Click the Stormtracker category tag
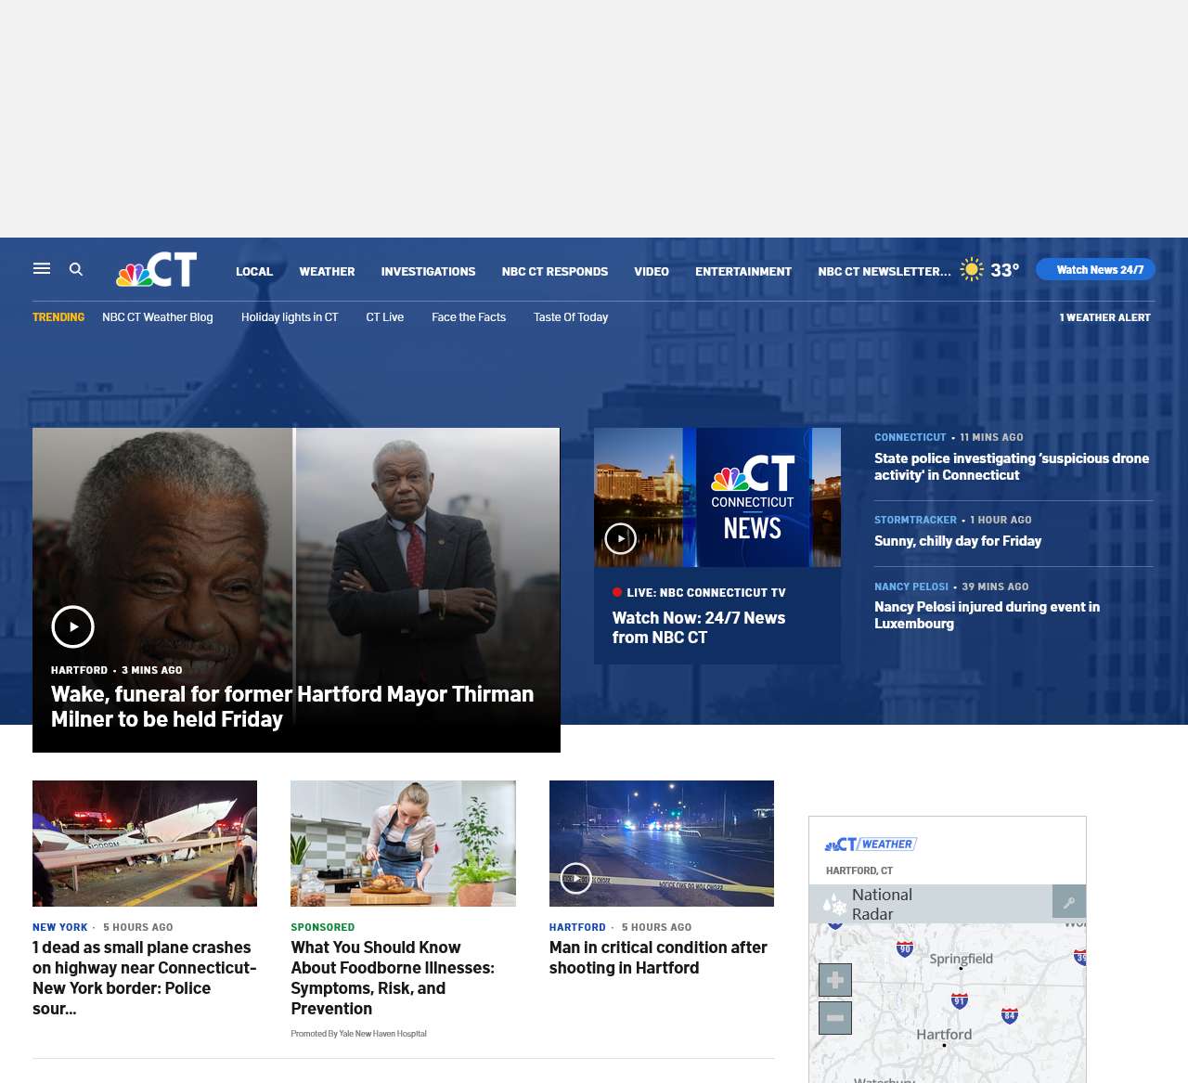 pyautogui.click(x=915, y=520)
